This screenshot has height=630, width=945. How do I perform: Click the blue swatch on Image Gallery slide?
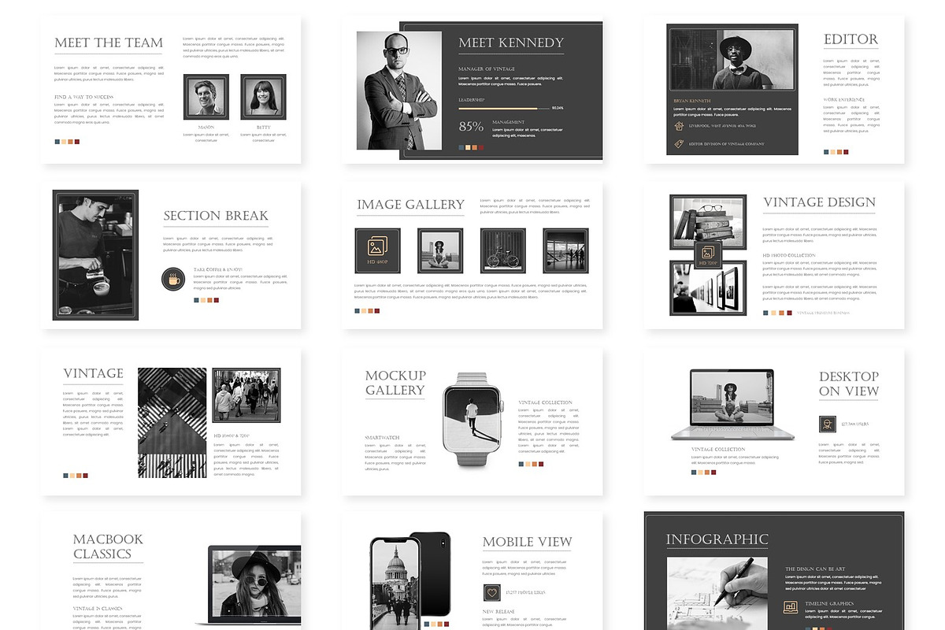(x=357, y=311)
